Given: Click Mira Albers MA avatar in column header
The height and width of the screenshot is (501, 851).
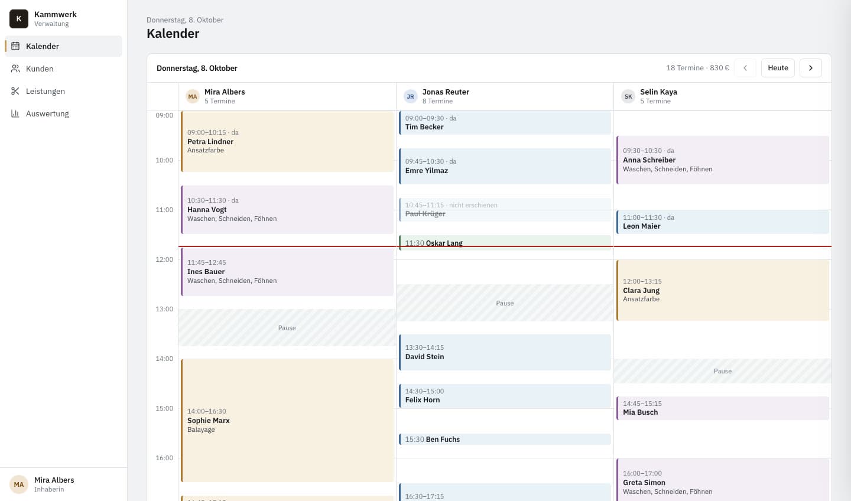Looking at the screenshot, I should 193,96.
